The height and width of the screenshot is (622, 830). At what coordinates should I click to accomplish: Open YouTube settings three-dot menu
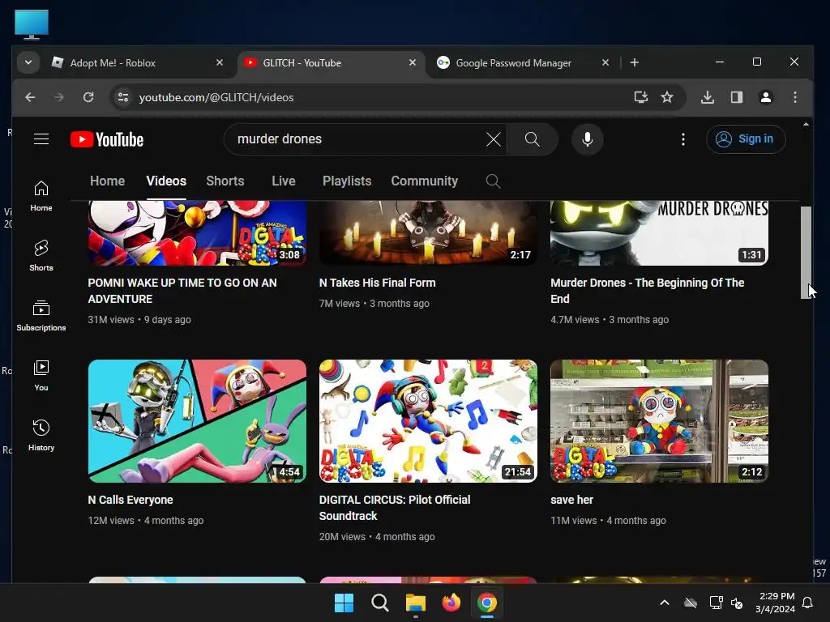(683, 139)
